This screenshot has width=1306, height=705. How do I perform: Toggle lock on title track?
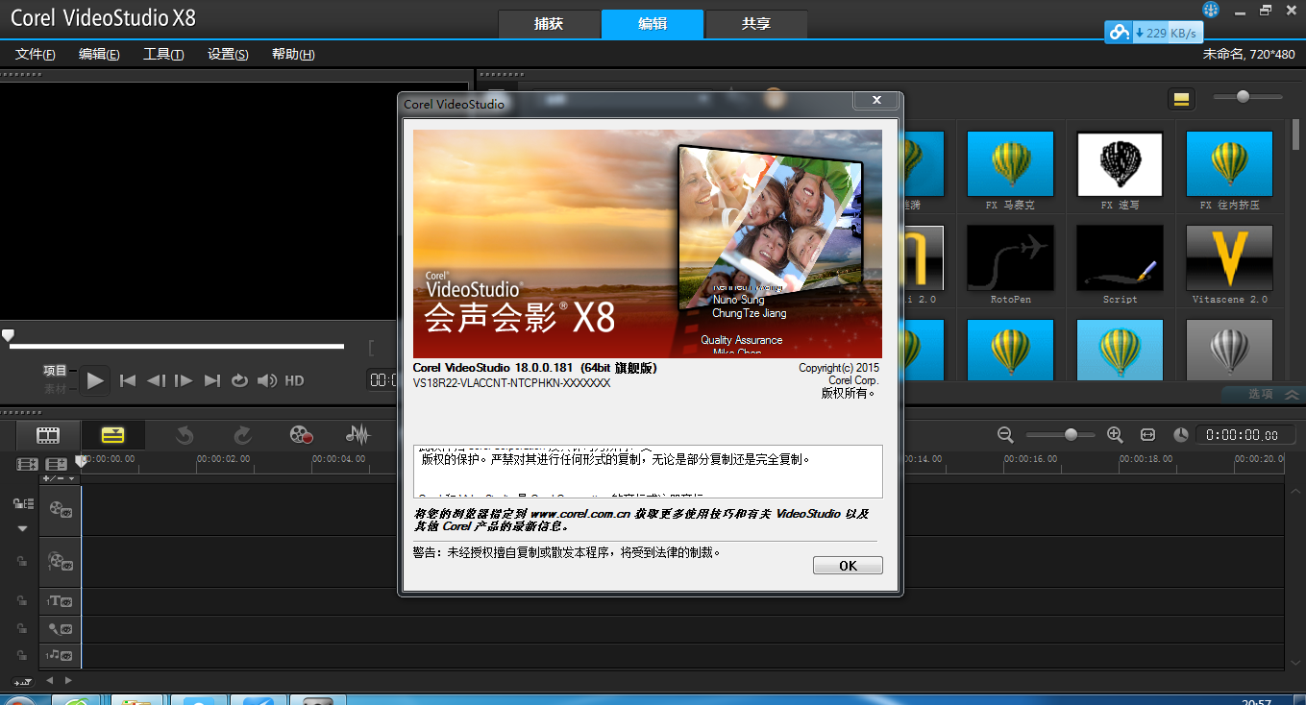[21, 601]
